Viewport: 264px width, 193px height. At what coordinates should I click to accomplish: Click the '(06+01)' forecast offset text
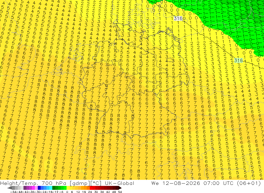[249, 183]
